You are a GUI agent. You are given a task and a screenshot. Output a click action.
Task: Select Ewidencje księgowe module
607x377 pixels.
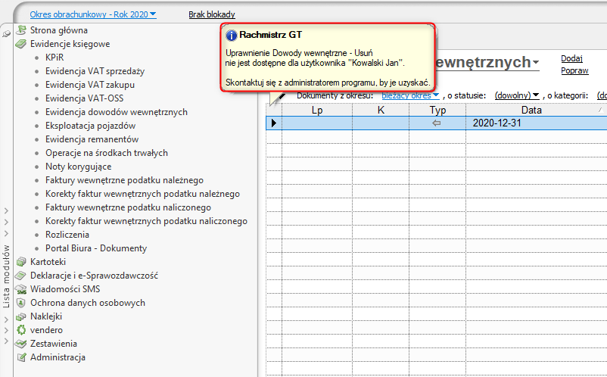point(70,44)
